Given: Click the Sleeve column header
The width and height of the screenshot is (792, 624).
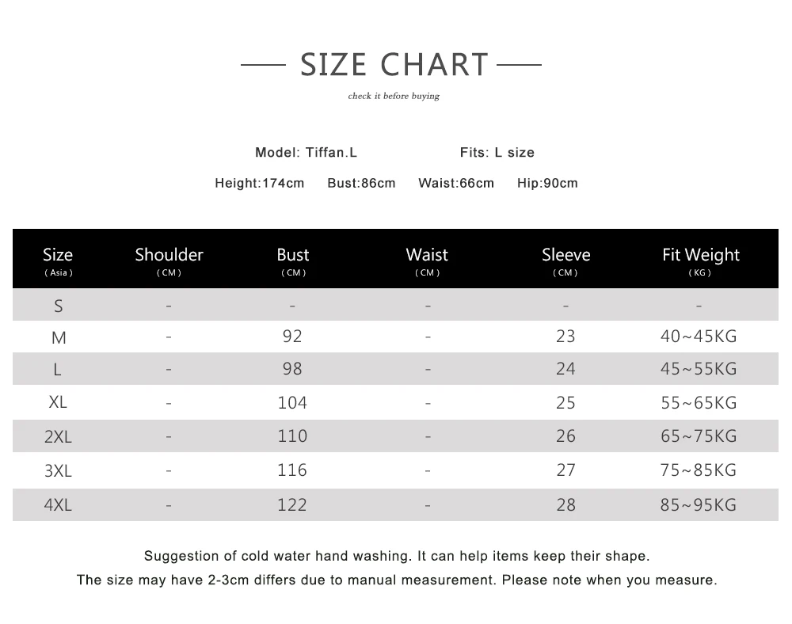Looking at the screenshot, I should click(565, 261).
